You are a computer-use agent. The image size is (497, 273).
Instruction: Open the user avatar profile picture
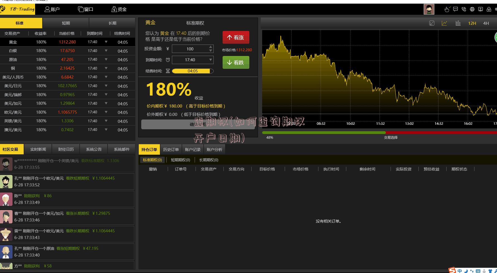tap(429, 9)
